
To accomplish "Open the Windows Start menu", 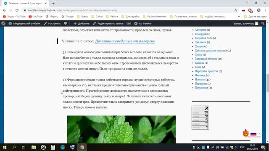I will point(5,147).
